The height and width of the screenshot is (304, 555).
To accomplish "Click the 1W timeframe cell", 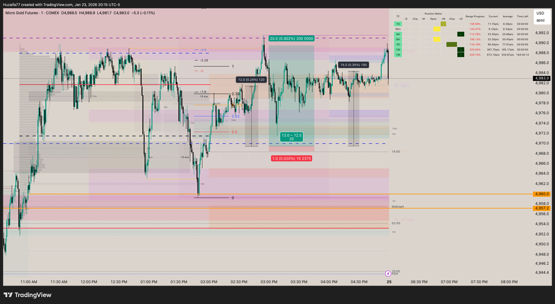I will tap(398, 49).
